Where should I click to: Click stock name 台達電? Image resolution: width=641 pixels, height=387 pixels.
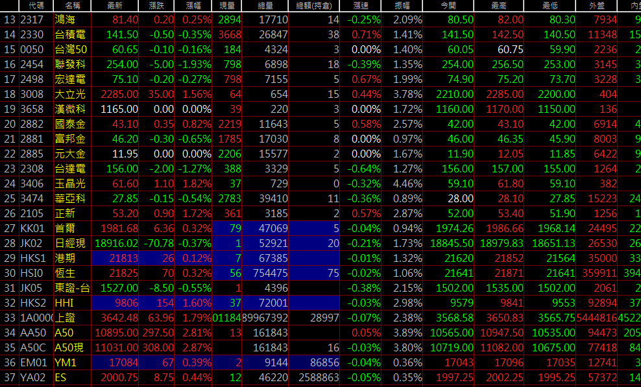[x=70, y=169]
